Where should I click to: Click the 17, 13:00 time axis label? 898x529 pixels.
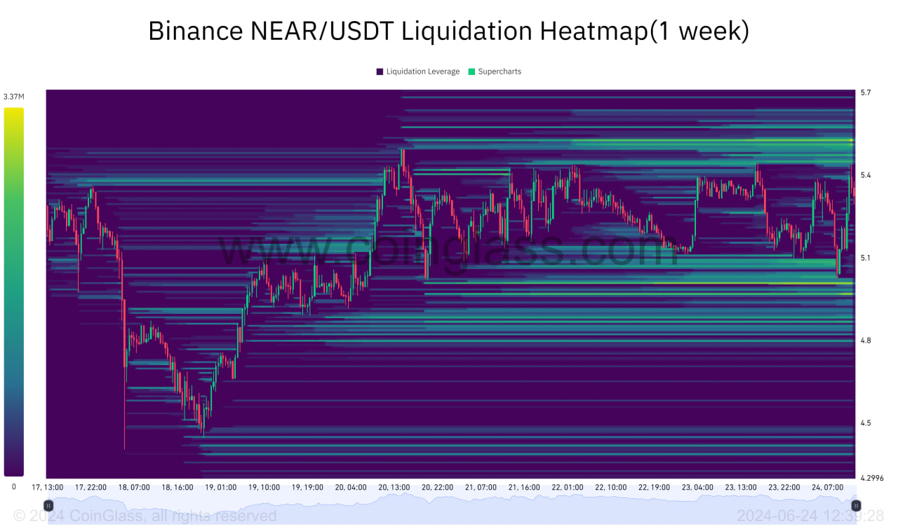[48, 487]
